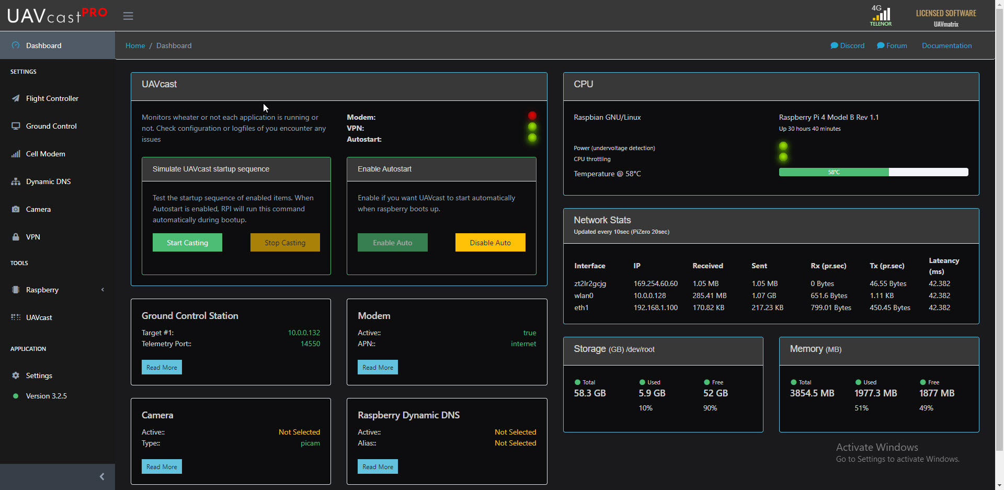
Task: Click telemetry port 14550 value
Action: tap(310, 344)
